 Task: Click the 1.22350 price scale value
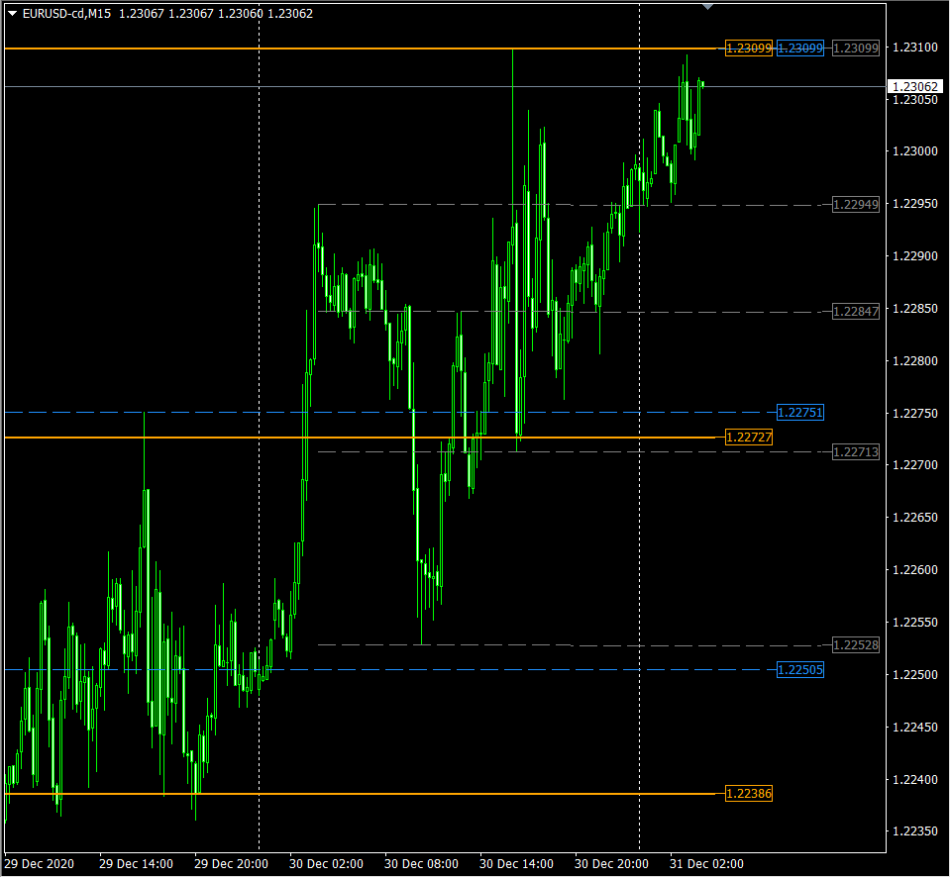point(915,831)
